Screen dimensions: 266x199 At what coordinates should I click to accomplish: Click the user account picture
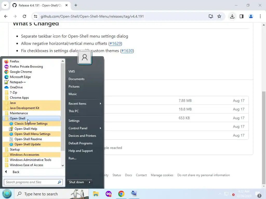tap(85, 58)
